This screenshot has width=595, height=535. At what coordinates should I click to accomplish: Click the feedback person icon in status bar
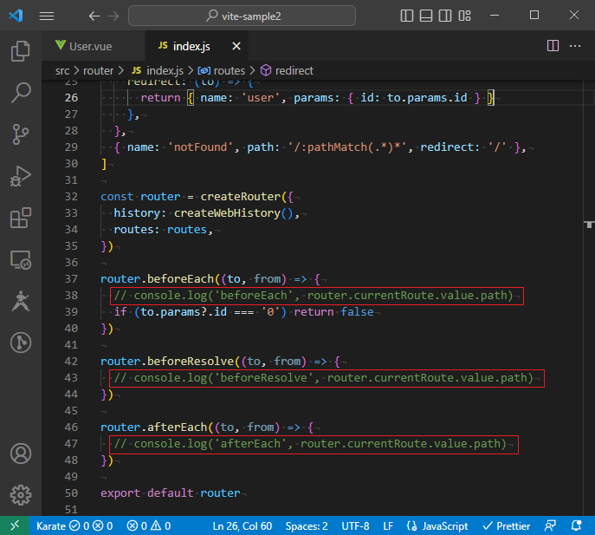pos(550,525)
